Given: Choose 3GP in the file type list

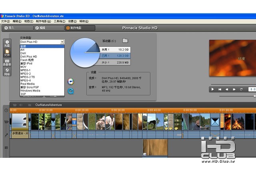Looking at the screenshot, I should point(42,94).
